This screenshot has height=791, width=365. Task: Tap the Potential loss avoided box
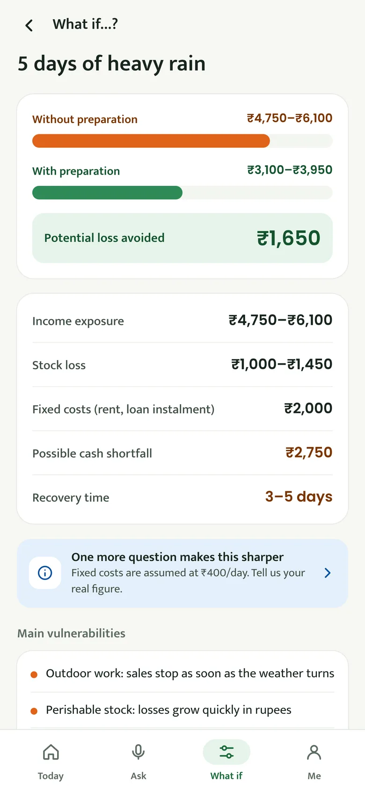(182, 238)
